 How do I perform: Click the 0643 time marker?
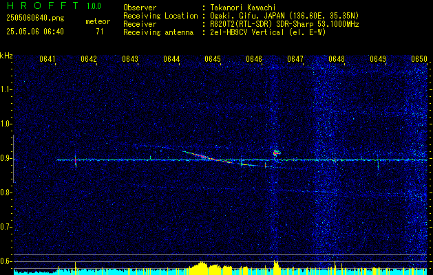pyautogui.click(x=130, y=59)
